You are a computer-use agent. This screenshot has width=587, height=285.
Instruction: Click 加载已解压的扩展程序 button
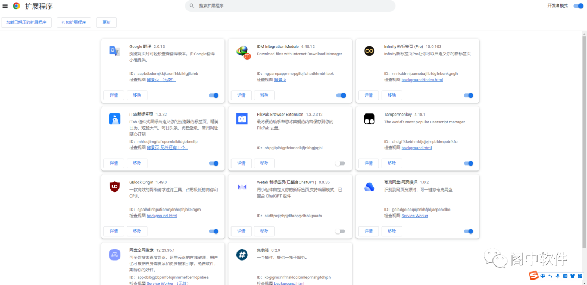click(x=26, y=22)
